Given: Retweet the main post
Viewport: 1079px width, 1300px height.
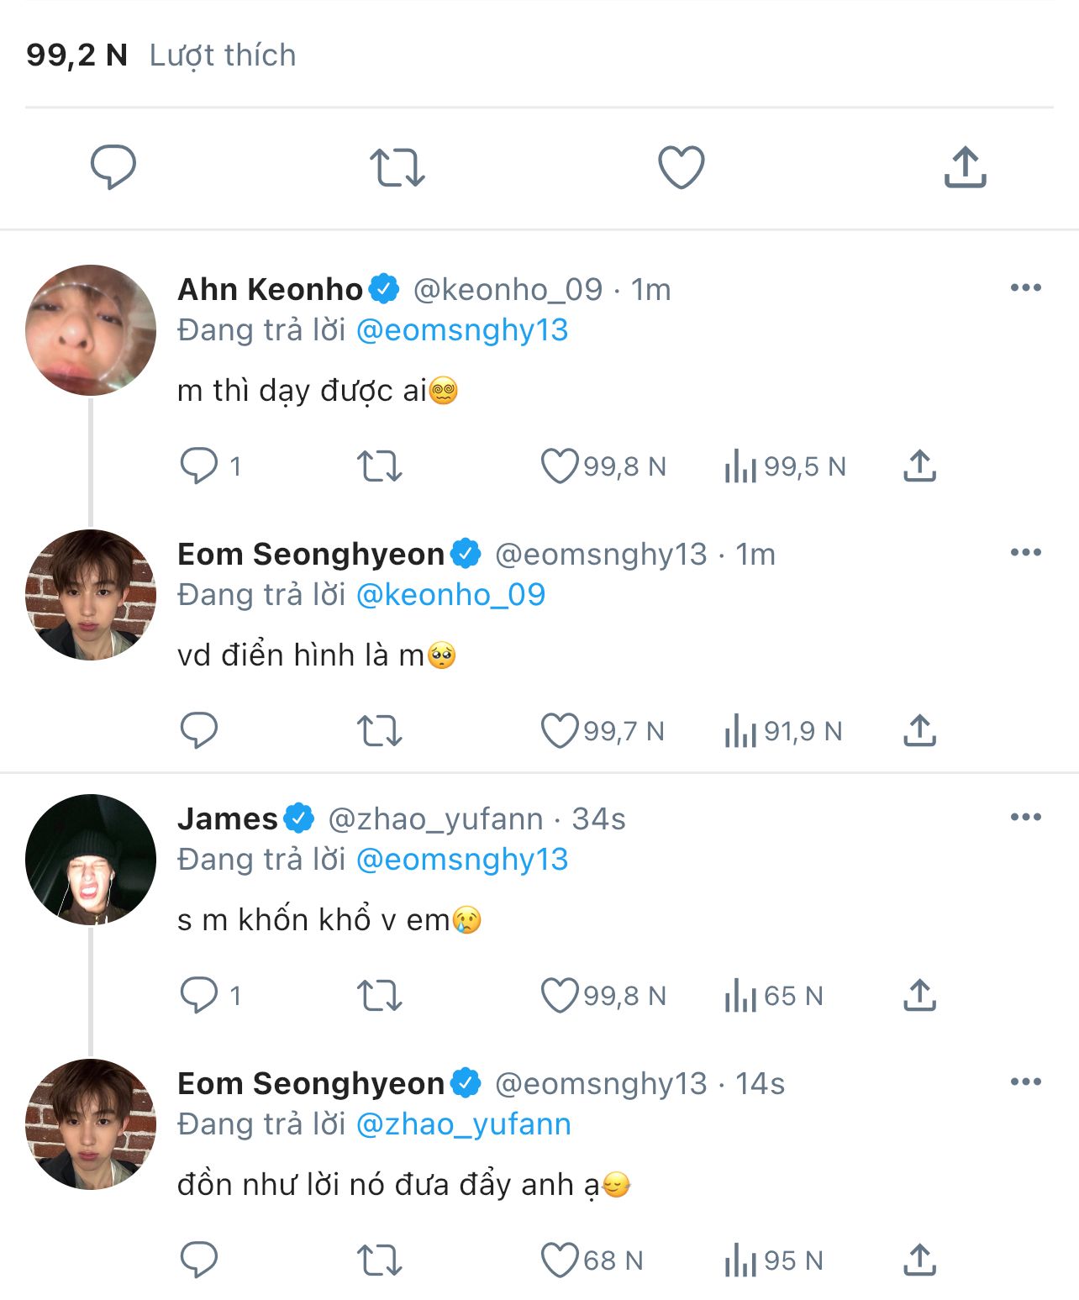Looking at the screenshot, I should click(397, 166).
